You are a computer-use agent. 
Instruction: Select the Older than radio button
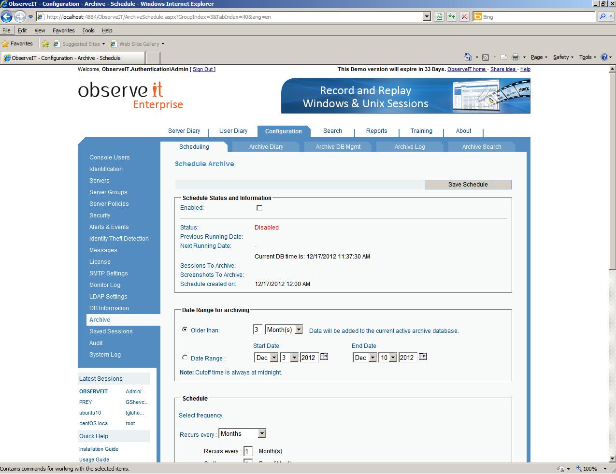coord(185,330)
